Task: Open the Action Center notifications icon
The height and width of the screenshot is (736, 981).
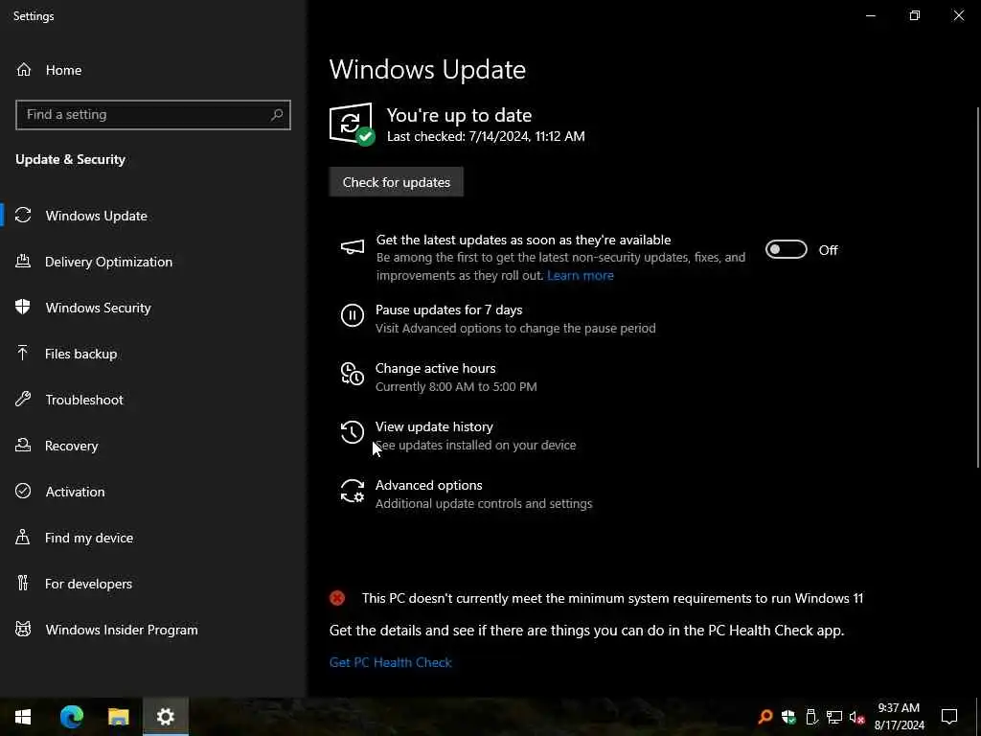Action: point(949,717)
